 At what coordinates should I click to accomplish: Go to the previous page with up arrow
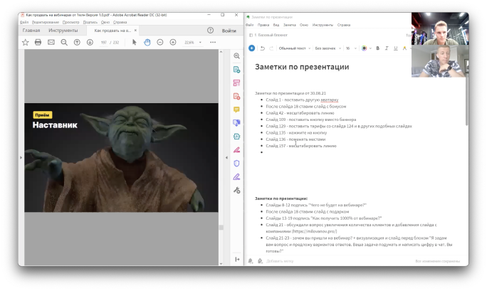[x=78, y=42]
